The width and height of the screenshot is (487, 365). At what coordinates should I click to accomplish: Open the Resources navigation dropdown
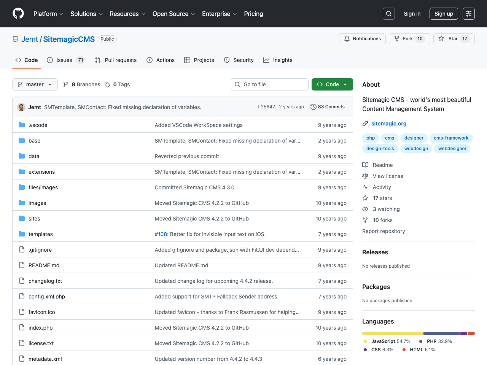127,14
